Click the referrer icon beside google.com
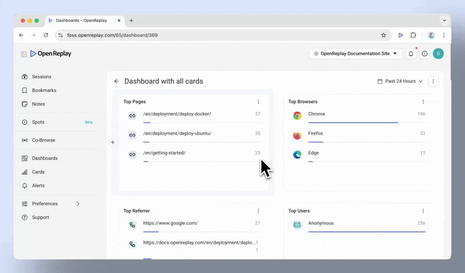Image resolution: width=465 pixels, height=273 pixels. pyautogui.click(x=132, y=225)
